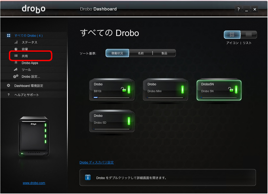Click the capacity bar on the B810i card

[x=111, y=97]
